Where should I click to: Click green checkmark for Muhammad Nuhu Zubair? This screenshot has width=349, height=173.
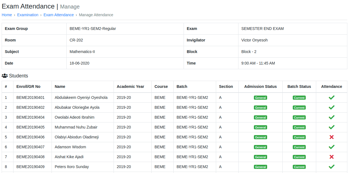point(331,127)
